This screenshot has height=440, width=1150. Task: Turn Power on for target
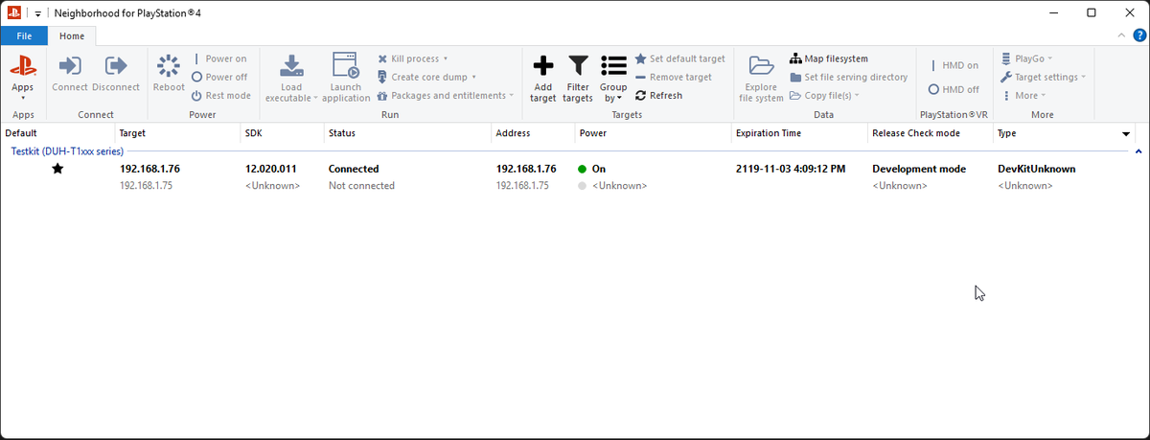tap(219, 58)
